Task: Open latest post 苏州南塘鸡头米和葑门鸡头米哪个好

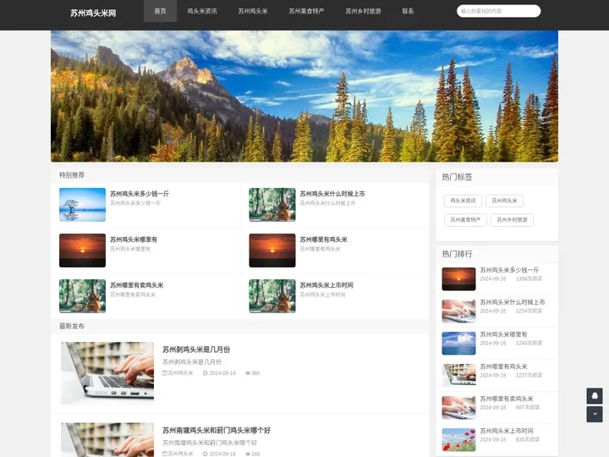Action: (x=217, y=431)
